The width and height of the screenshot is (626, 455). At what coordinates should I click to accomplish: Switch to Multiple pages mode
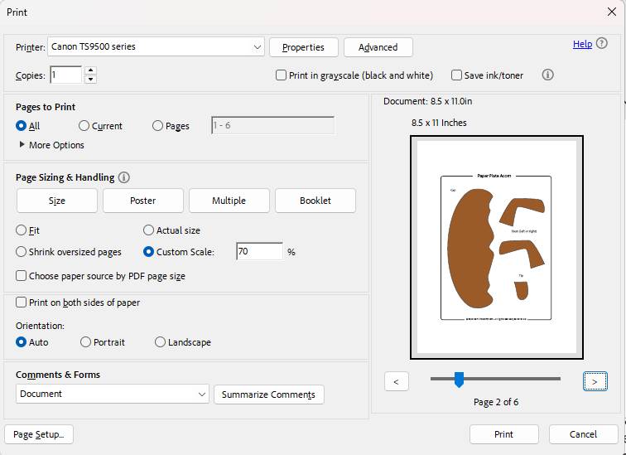[x=229, y=201]
